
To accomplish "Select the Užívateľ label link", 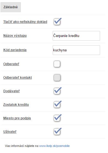I will point(10,132).
